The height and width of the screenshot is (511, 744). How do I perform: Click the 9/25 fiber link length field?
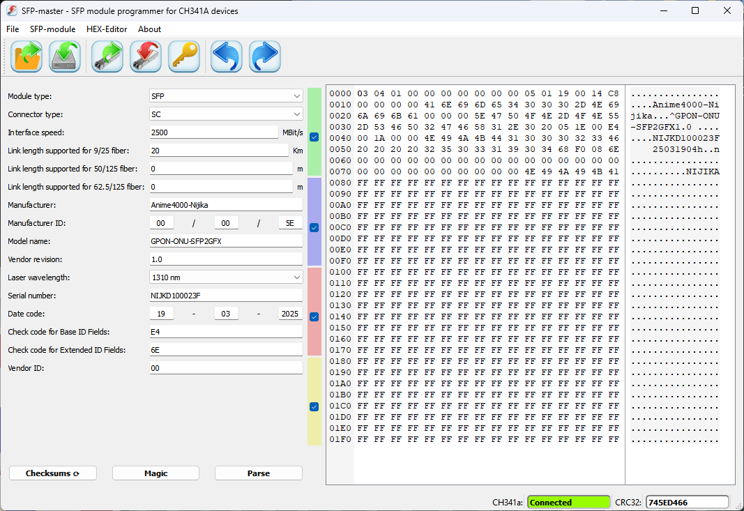click(219, 151)
